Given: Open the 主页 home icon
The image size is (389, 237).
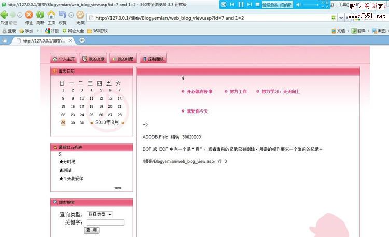Looking at the screenshot, I should pos(51,15).
